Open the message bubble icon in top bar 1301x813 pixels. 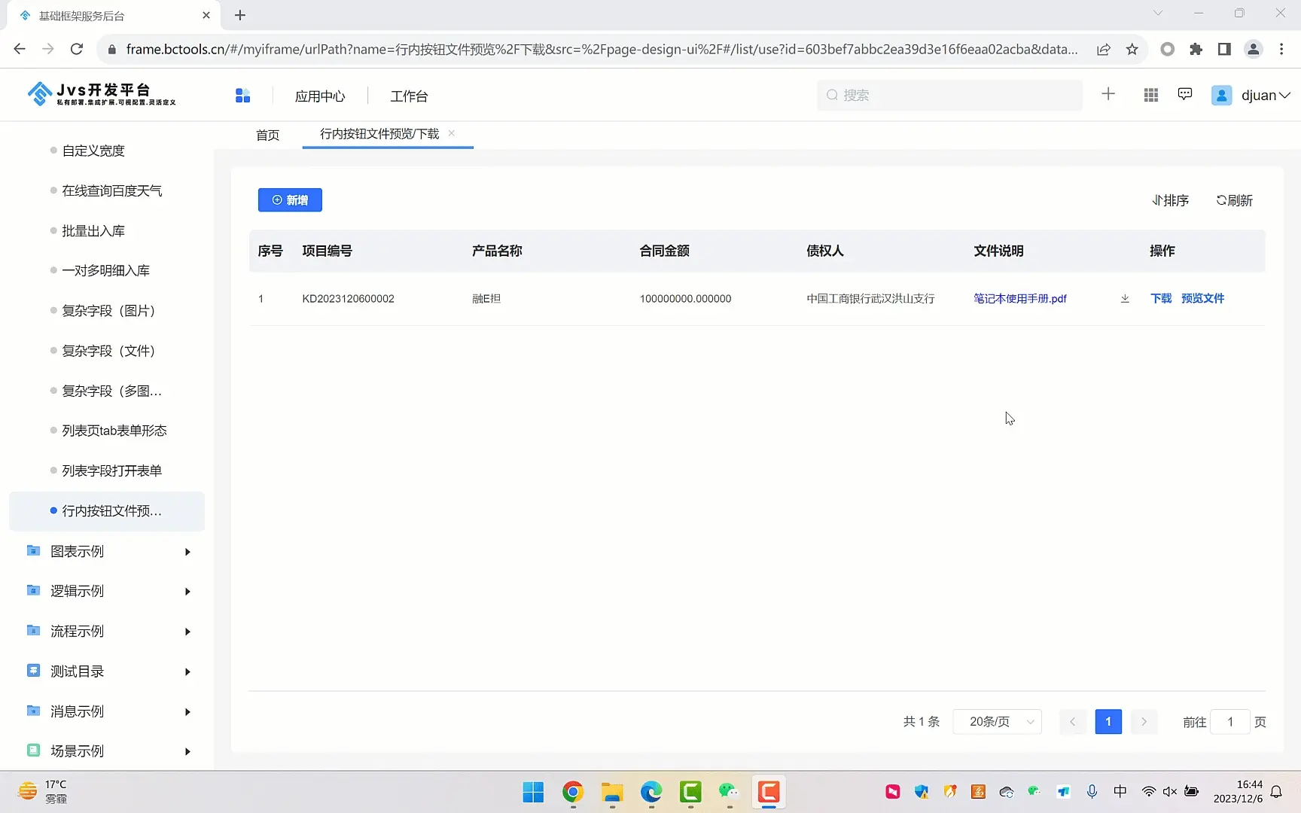coord(1184,94)
